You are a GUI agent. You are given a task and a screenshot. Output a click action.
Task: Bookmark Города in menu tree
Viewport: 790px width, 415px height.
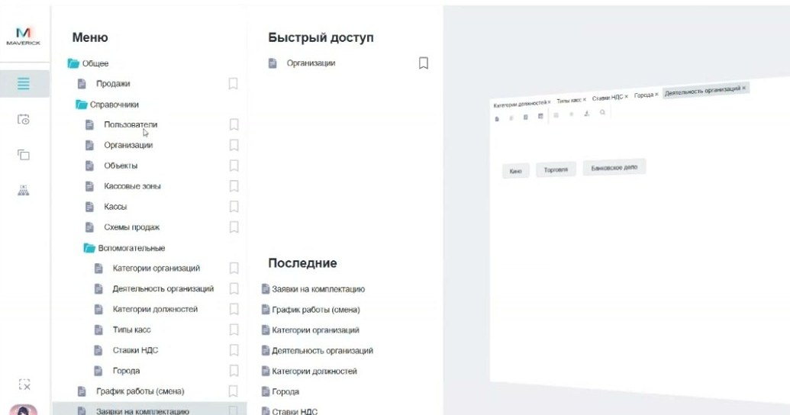pyautogui.click(x=234, y=372)
